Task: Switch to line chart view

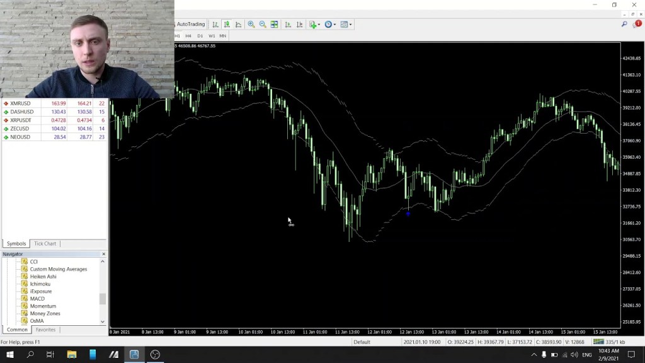Action: (238, 24)
